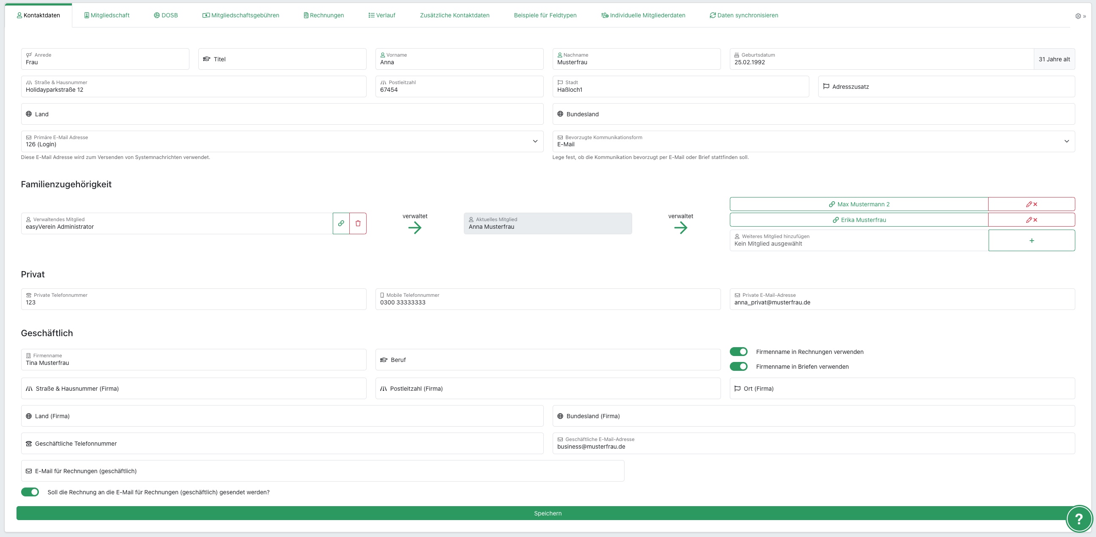Turn off sending invoice to business e-mail
The image size is (1096, 537).
tap(30, 492)
